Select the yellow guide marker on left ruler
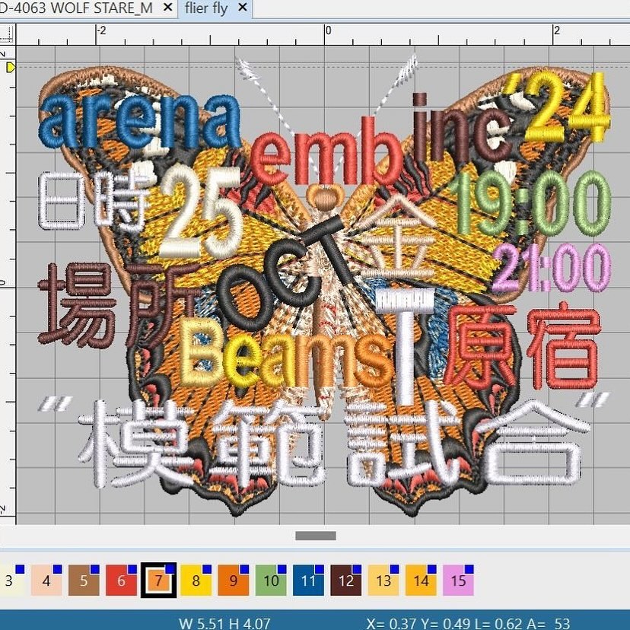 click(x=11, y=68)
